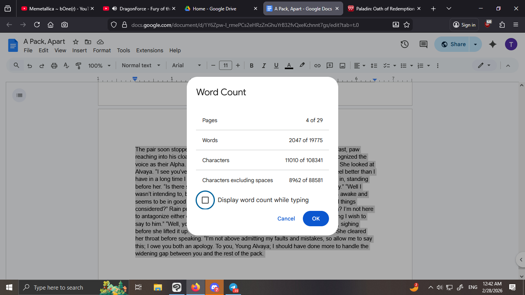
Task: Toggle Italic formatting in toolbar
Action: tap(264, 66)
